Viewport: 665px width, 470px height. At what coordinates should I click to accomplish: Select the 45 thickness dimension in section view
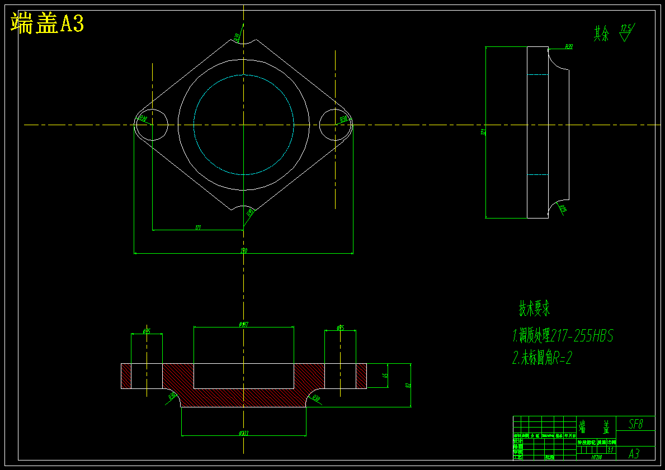(x=385, y=376)
